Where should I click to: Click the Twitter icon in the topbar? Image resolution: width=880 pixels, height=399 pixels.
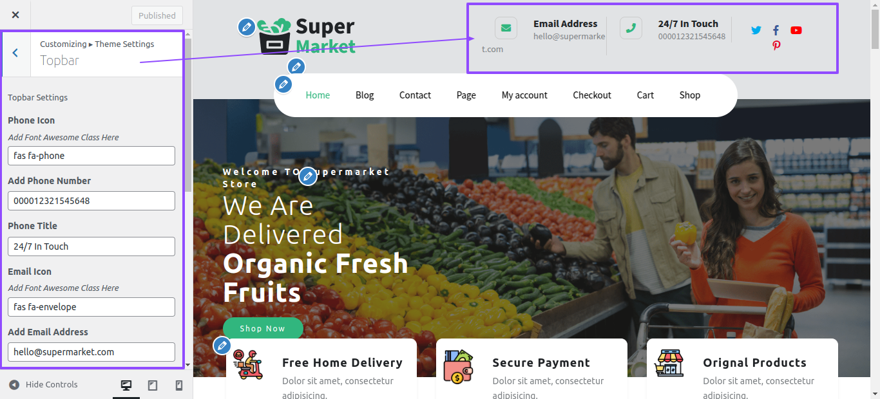coord(756,30)
